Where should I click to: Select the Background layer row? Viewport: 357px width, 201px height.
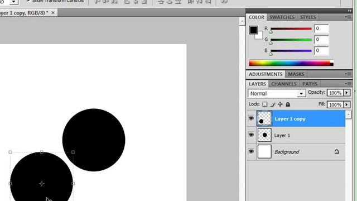click(296, 151)
